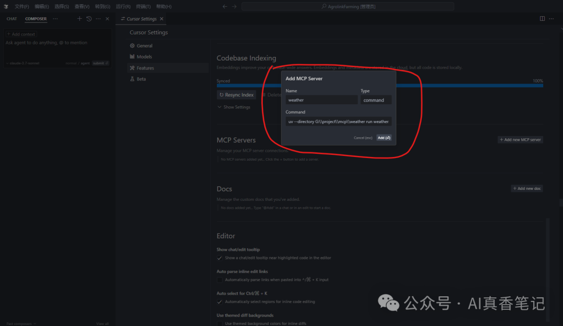Toggle Auto select for Ctrl+K checkbox
Image resolution: width=563 pixels, height=326 pixels.
[219, 301]
